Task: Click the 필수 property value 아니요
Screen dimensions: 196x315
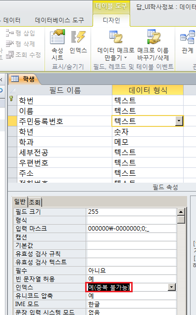Action: pos(131,271)
